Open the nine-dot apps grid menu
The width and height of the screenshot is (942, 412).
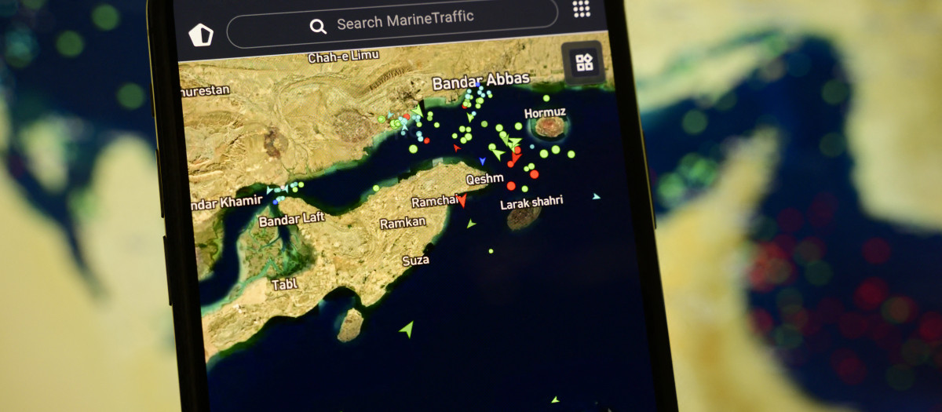click(581, 9)
